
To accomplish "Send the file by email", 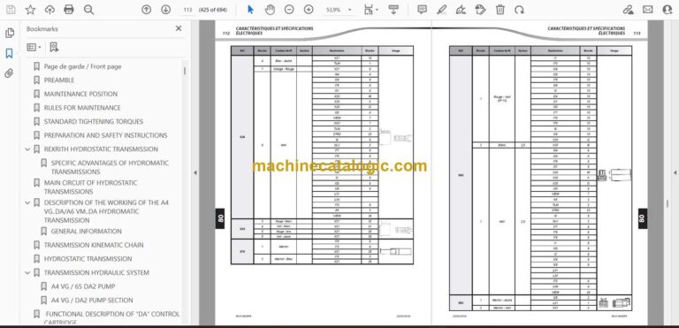I will [648, 10].
